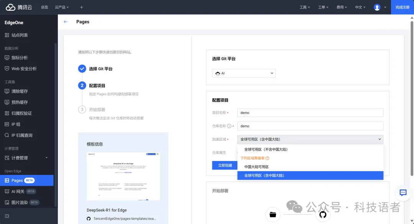Click the 下列区域需备案 help icon

pyautogui.click(x=267, y=158)
